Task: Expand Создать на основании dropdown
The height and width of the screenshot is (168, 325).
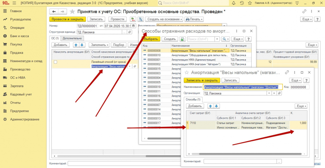Action: [x=164, y=19]
